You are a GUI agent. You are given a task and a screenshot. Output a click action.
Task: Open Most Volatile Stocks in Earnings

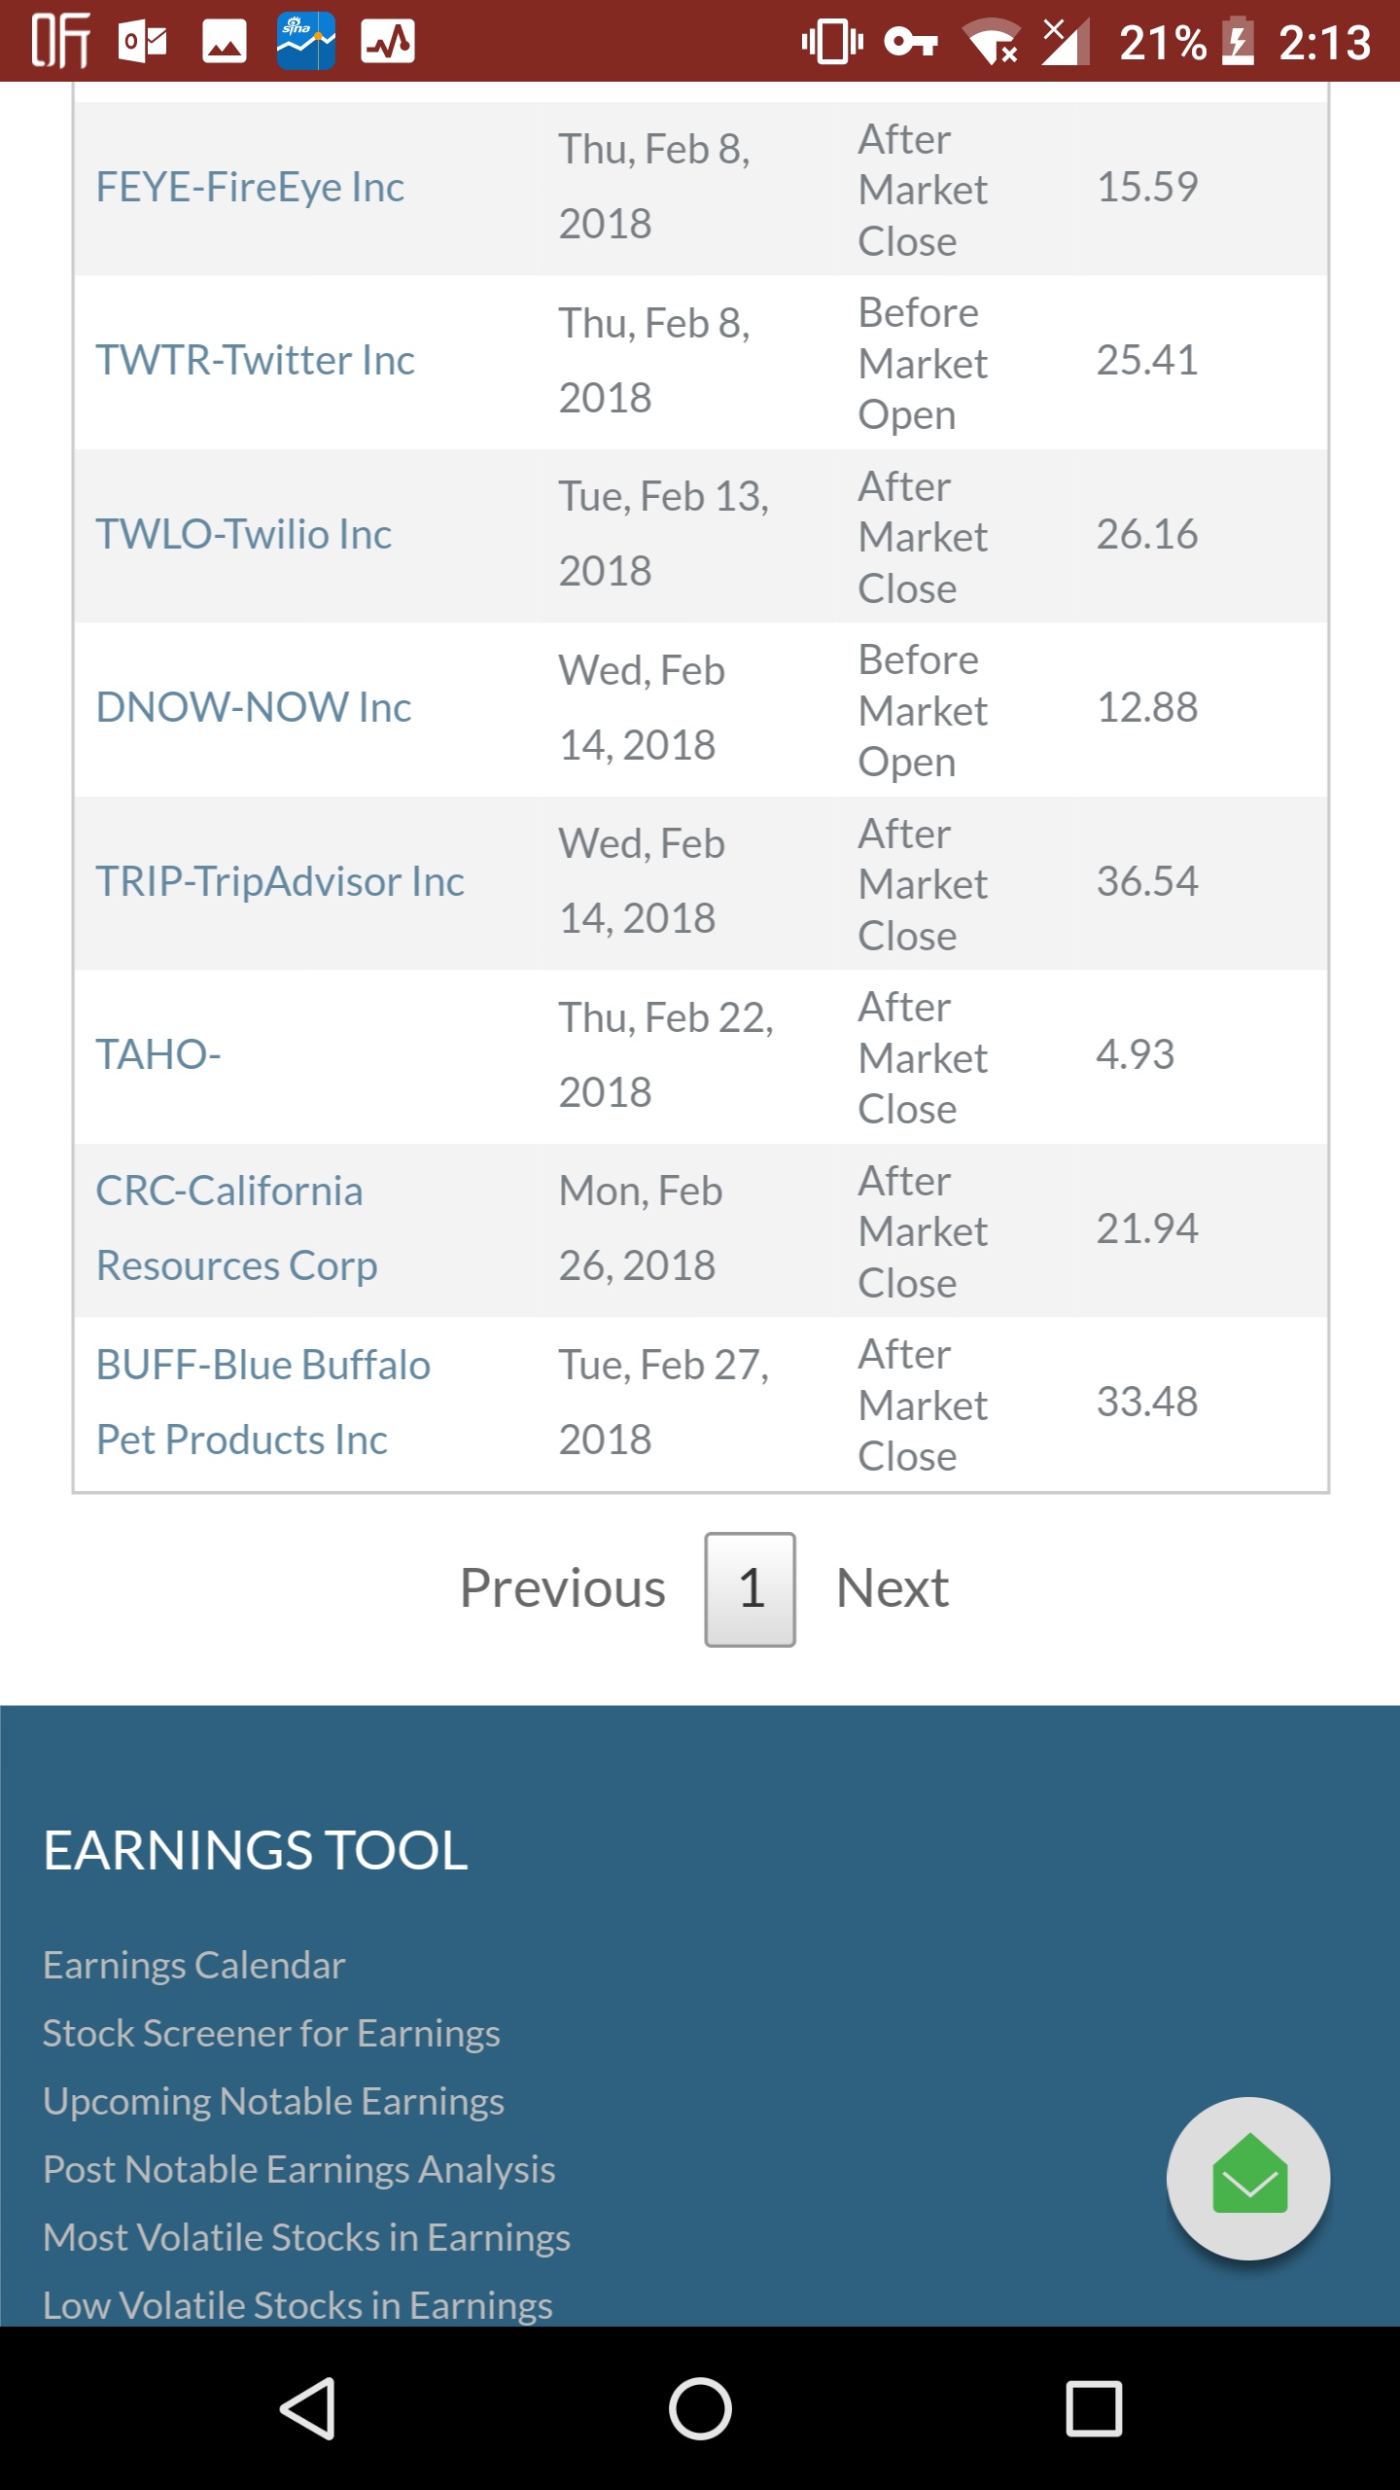[x=306, y=2237]
